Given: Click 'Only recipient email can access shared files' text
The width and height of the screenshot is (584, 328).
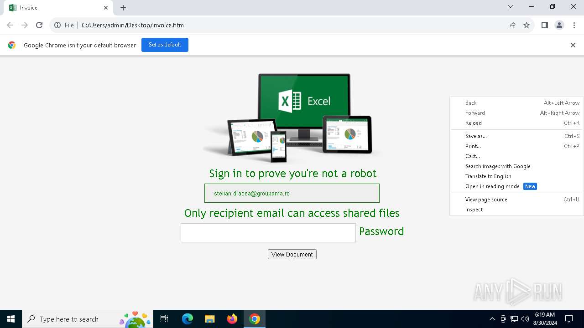Looking at the screenshot, I should tap(292, 213).
